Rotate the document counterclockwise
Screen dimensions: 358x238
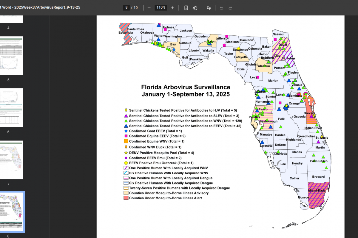coord(195,8)
